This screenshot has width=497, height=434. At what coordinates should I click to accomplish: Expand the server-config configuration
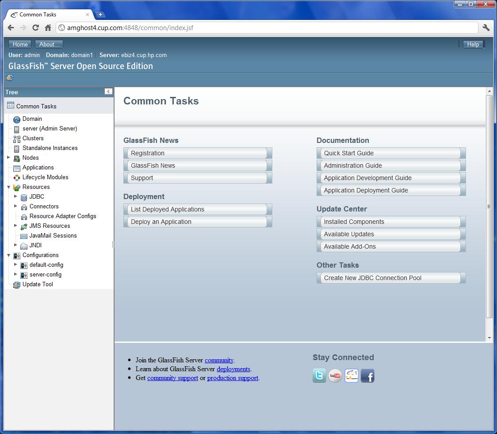coord(16,275)
